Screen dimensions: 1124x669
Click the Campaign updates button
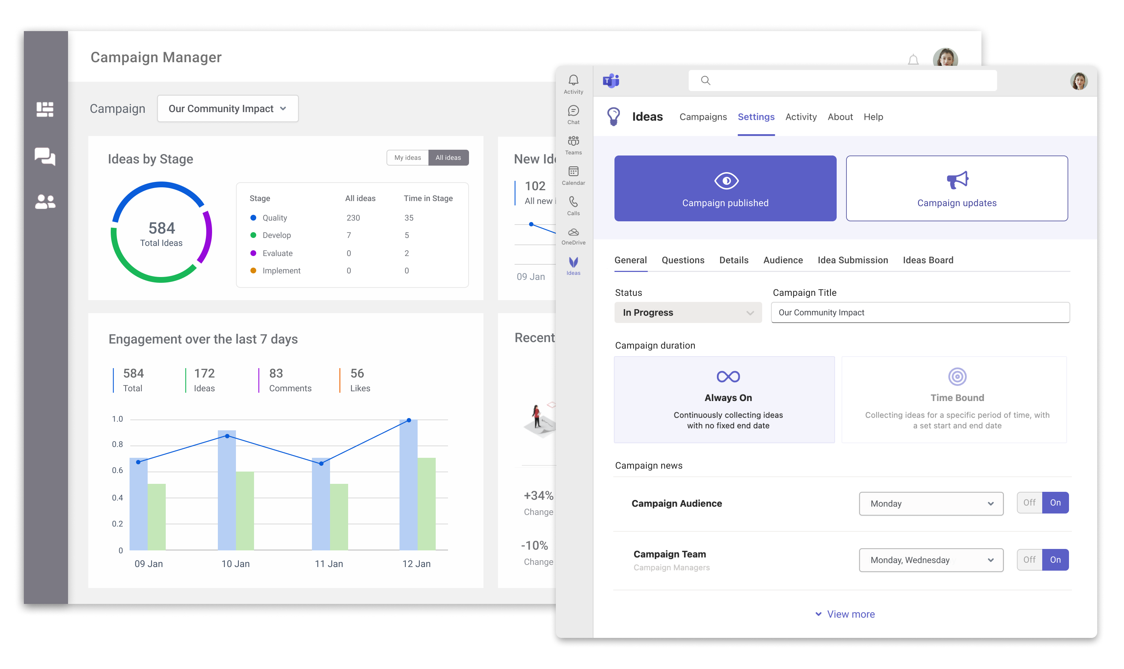click(x=957, y=188)
